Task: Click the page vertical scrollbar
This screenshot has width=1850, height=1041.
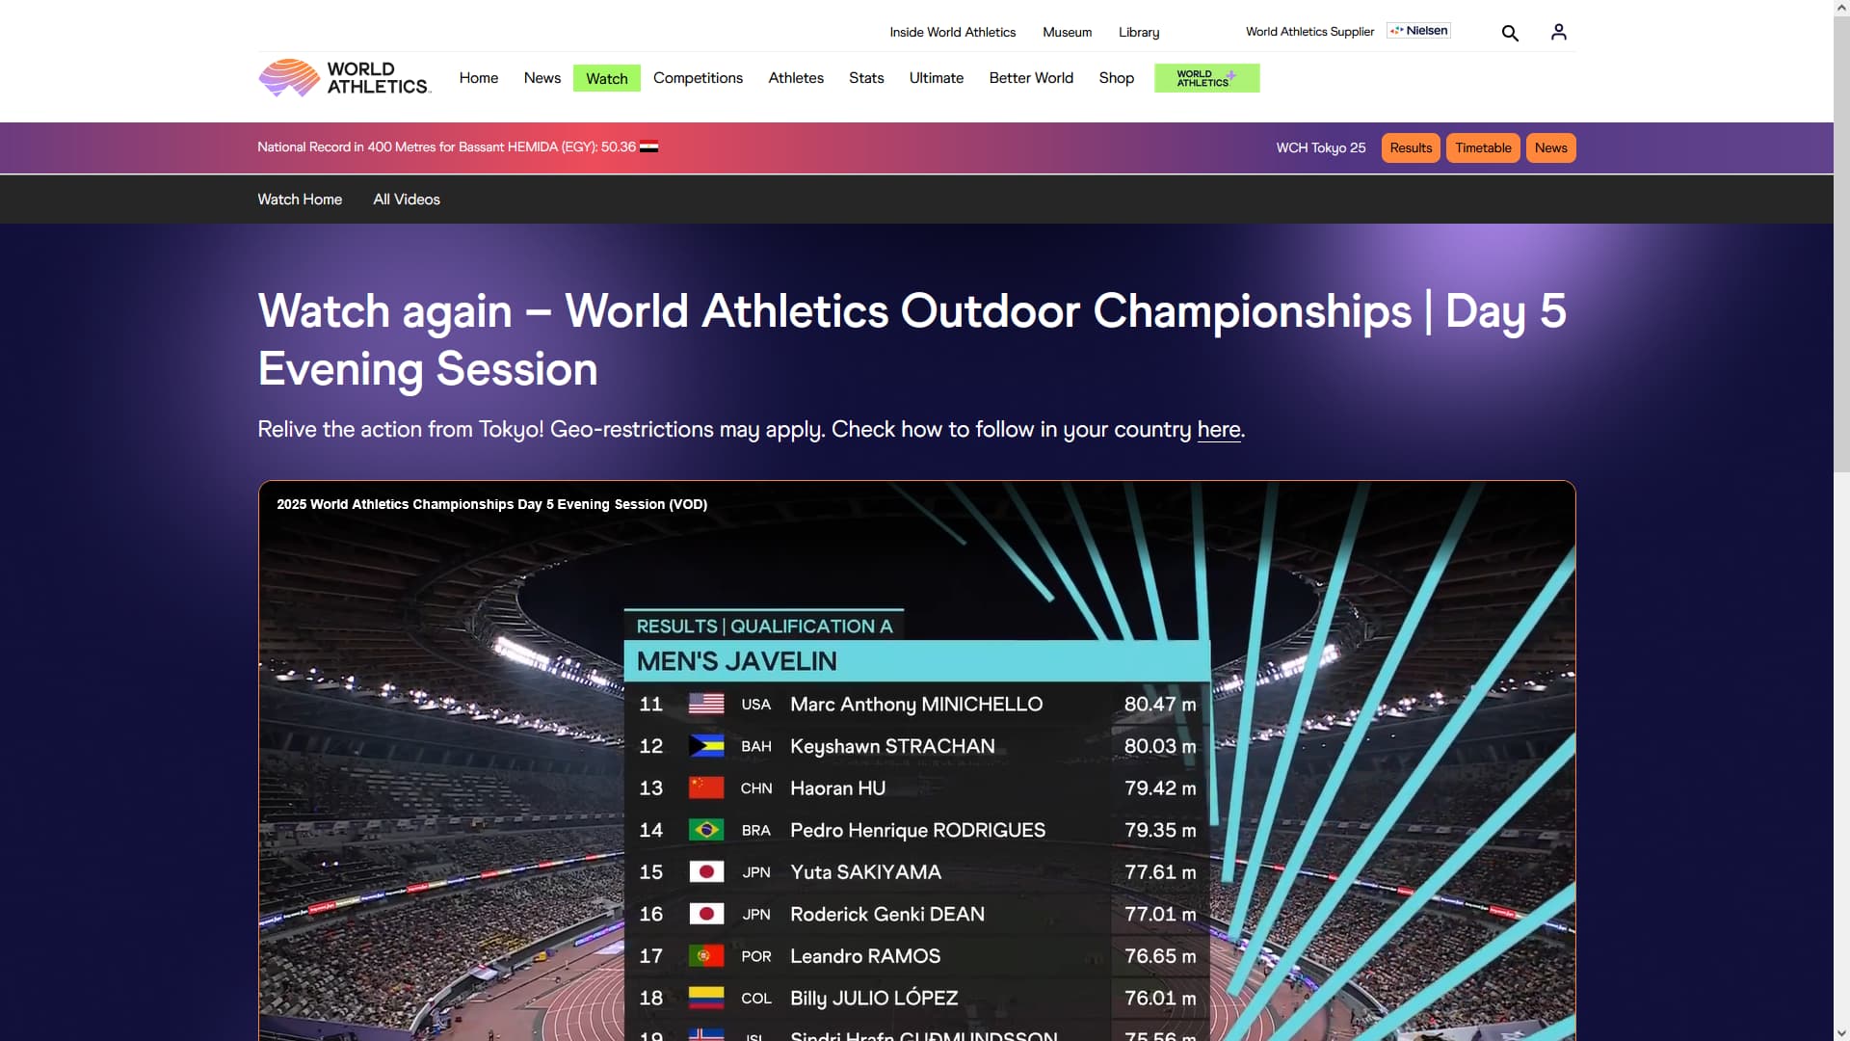Action: 1841,520
